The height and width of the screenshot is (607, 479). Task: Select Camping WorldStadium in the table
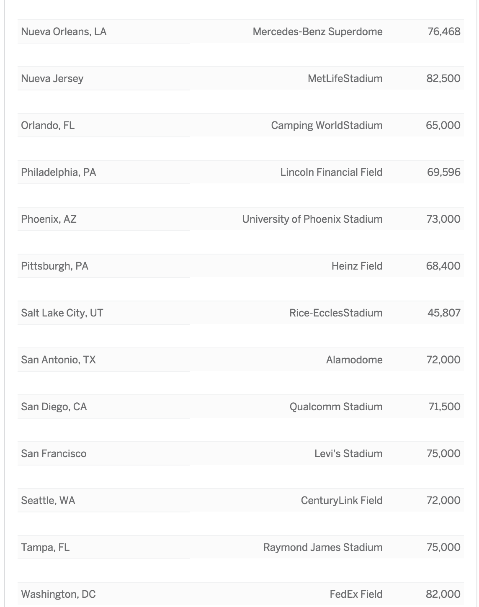click(x=327, y=126)
